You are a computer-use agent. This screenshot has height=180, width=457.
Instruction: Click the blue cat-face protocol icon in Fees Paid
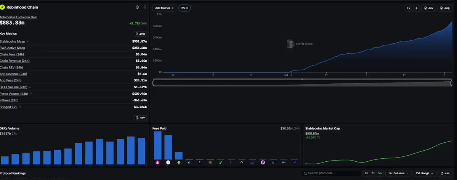[252, 162]
